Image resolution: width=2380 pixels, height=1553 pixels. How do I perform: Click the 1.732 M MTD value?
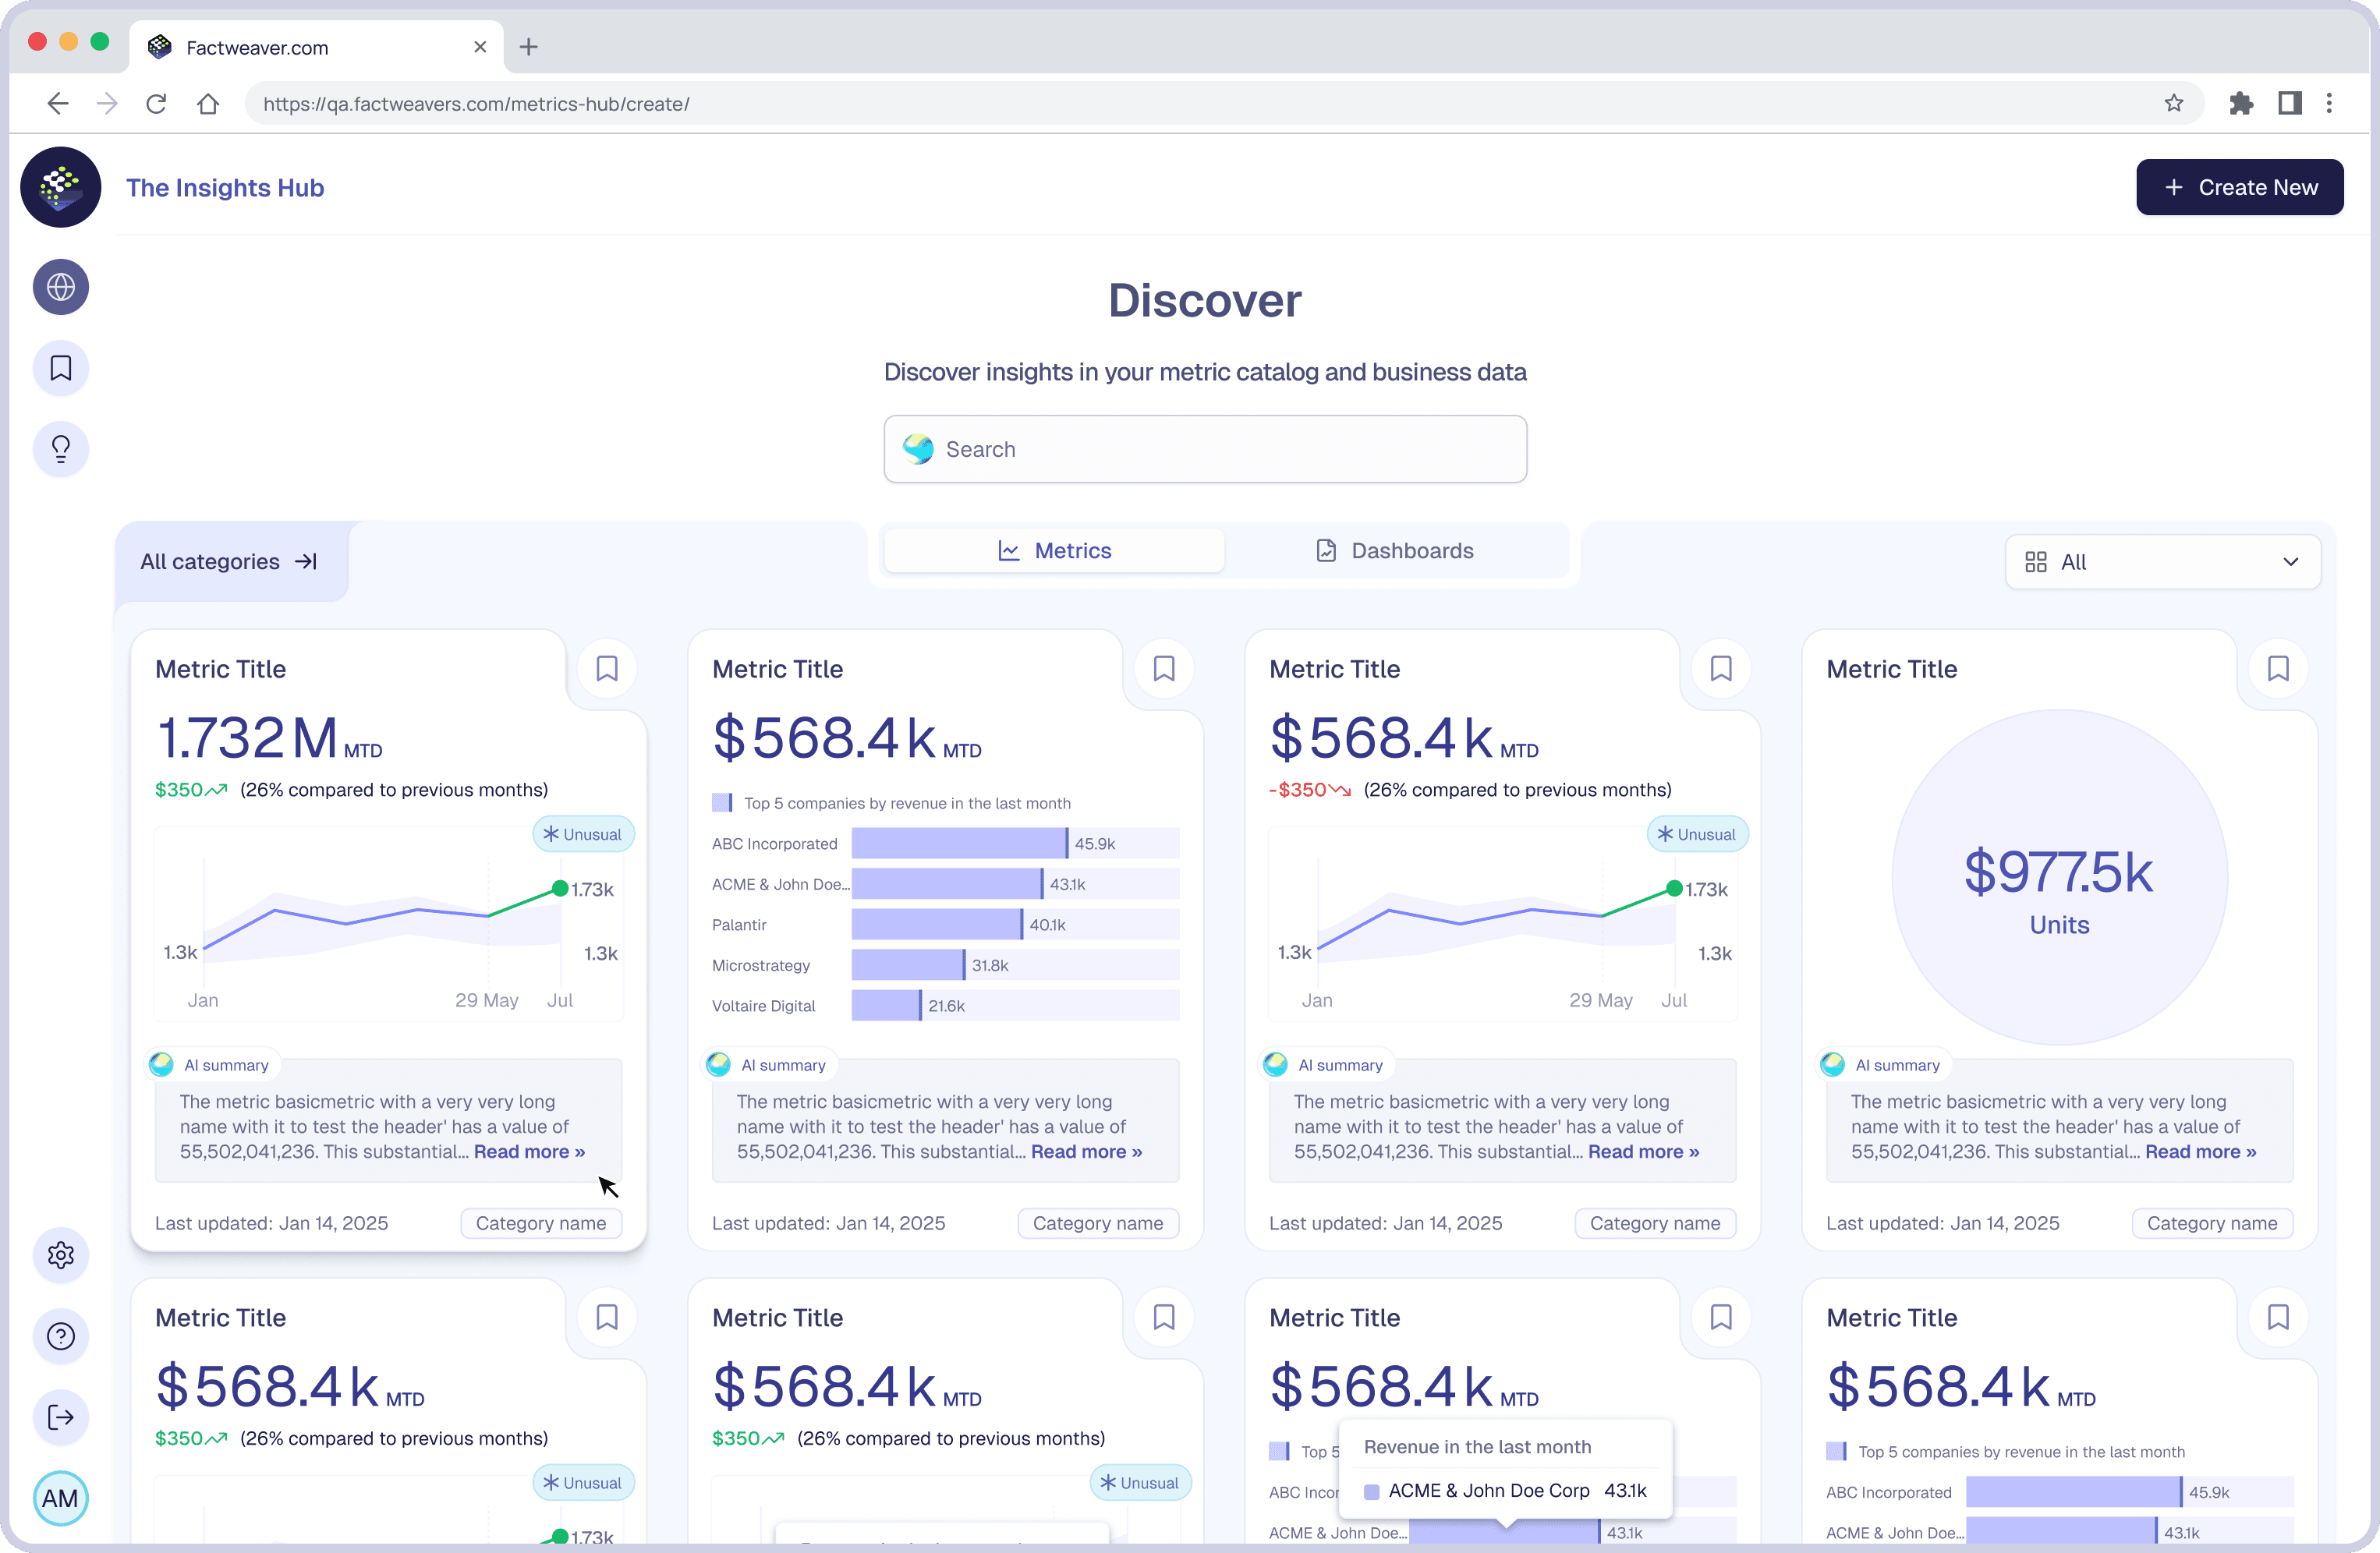269,738
